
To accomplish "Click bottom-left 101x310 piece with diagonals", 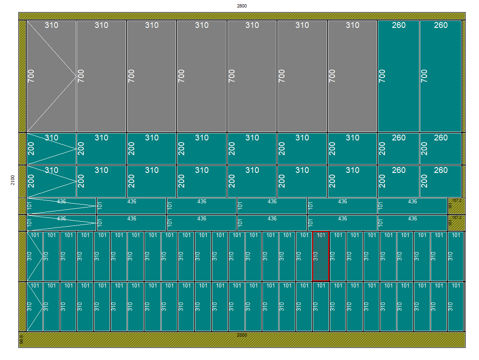I will click(x=35, y=307).
